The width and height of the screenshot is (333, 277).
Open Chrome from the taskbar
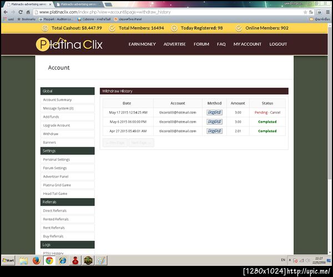coord(49,260)
